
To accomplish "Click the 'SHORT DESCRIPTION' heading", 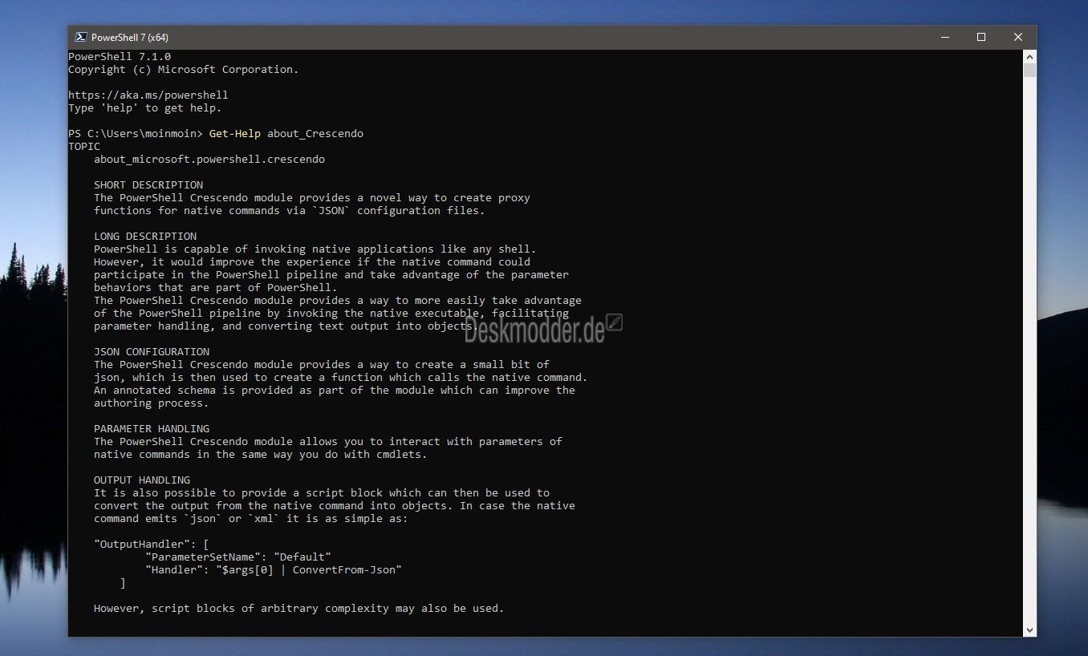I will point(148,184).
